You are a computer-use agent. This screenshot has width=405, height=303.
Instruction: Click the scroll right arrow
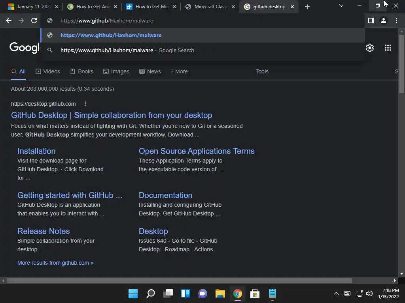(395, 281)
